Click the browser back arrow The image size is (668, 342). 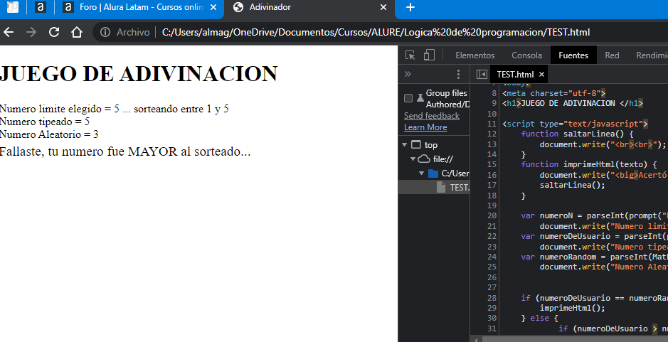(9, 33)
